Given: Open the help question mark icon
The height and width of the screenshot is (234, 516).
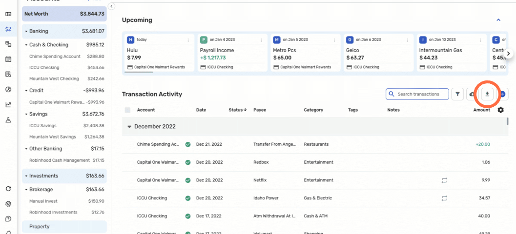Looking at the screenshot, I should (x=9, y=219).
